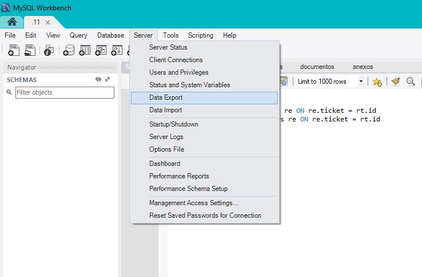The width and height of the screenshot is (422, 277).
Task: Choose Client Connections from menu
Action: pos(204,60)
